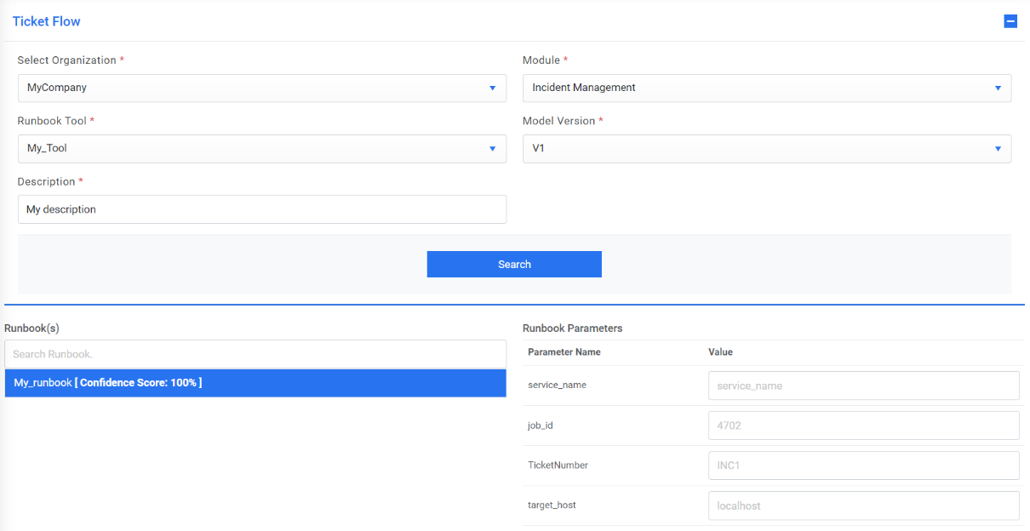
Task: Click the My_Tool dropdown arrow
Action: (x=492, y=149)
